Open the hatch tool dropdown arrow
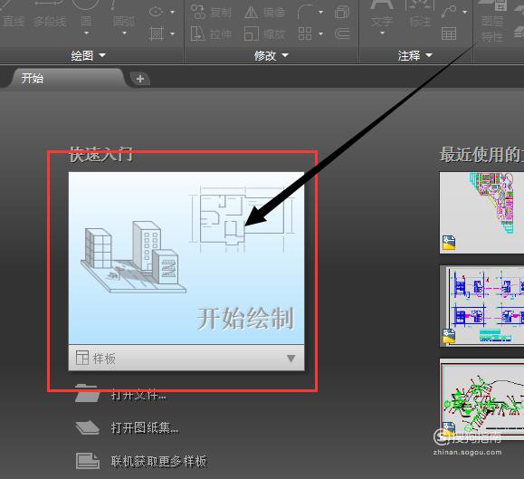The height and width of the screenshot is (479, 524). 173,34
